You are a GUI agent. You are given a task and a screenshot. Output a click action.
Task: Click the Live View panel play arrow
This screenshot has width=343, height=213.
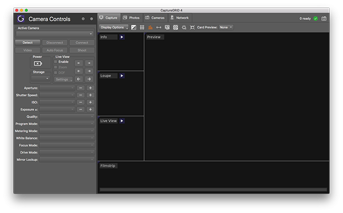(122, 121)
